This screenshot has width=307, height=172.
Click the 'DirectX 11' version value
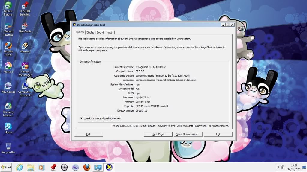coord(141,110)
